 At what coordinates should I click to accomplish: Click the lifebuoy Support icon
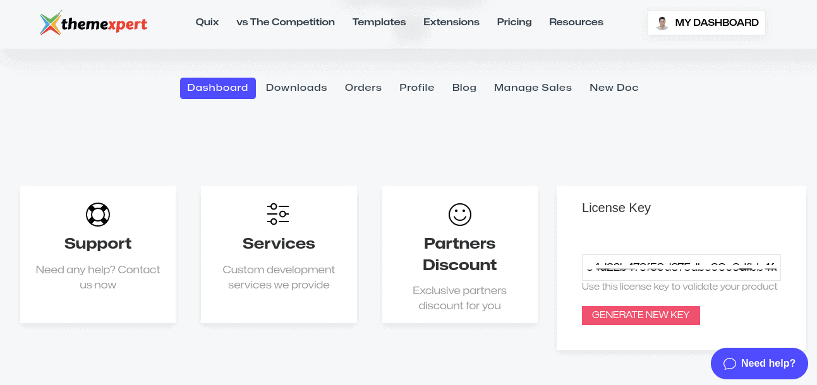pyautogui.click(x=98, y=215)
